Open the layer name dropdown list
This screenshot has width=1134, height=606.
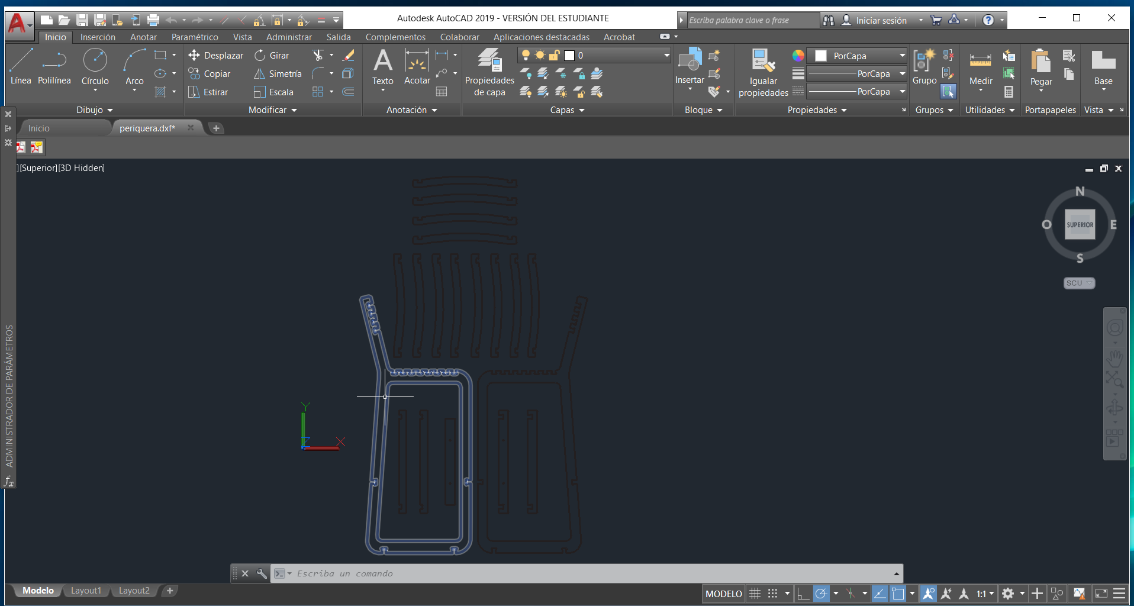pos(666,56)
